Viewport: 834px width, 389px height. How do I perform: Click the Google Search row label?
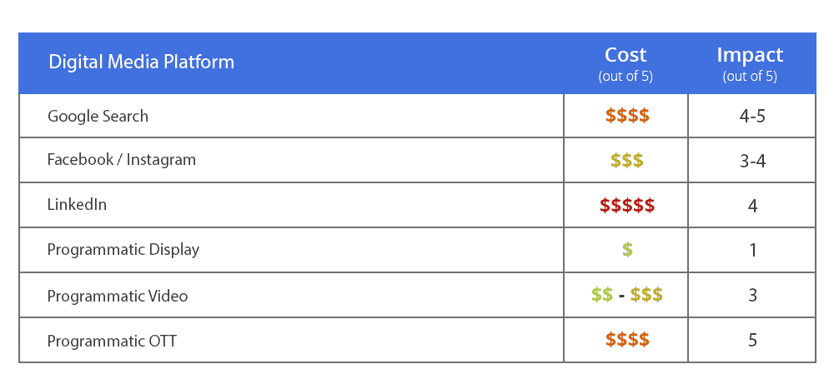[x=98, y=116]
